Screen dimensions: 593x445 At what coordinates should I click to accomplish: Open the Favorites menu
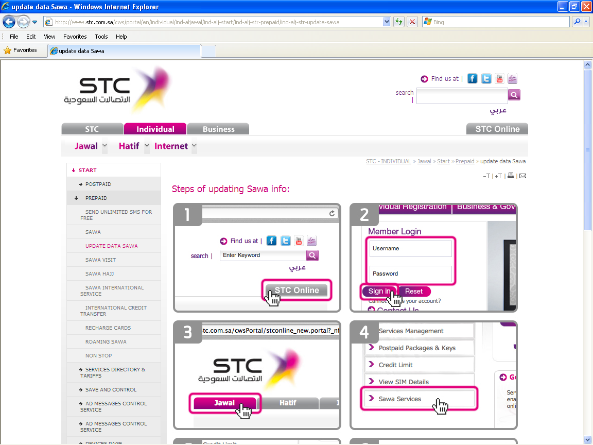75,37
